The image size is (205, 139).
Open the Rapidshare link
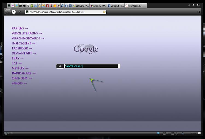coord(24,73)
